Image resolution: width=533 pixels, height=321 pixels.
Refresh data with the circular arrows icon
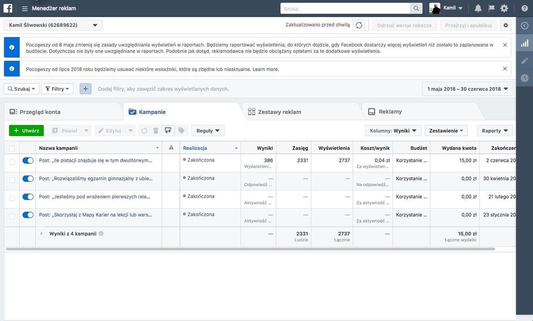pos(359,25)
